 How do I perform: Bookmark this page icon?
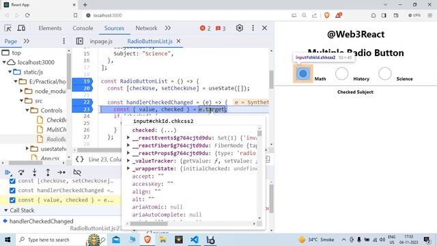click(75, 15)
